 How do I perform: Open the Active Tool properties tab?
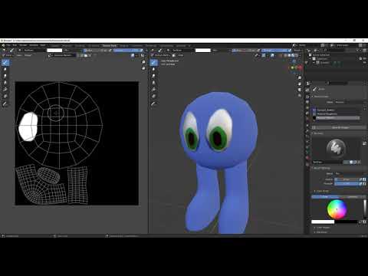pos(307,90)
